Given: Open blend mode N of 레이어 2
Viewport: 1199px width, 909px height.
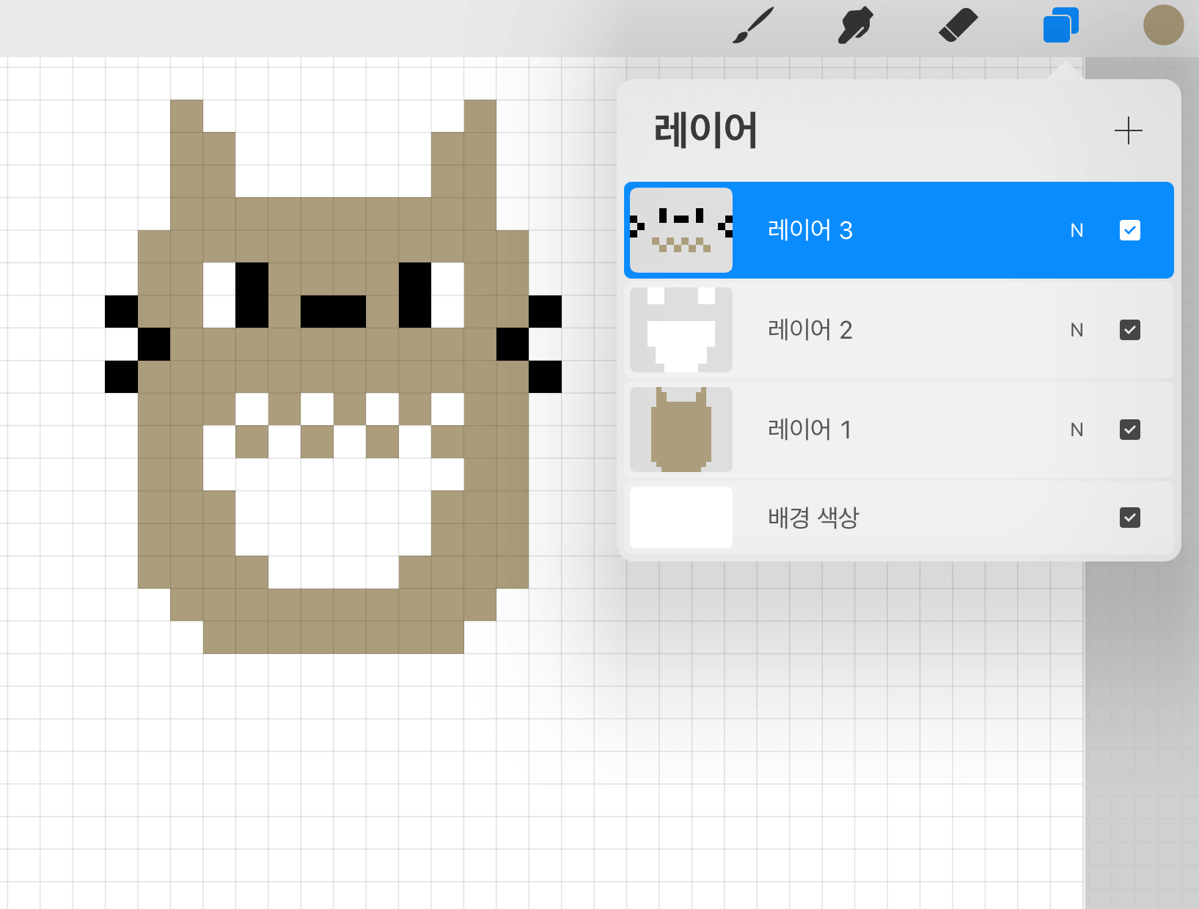Looking at the screenshot, I should coord(1077,330).
